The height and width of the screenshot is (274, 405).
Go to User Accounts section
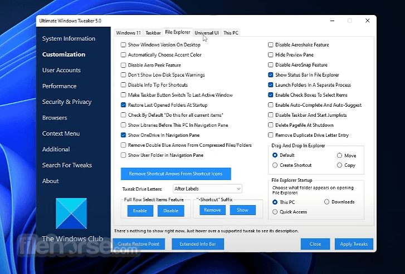pos(61,70)
